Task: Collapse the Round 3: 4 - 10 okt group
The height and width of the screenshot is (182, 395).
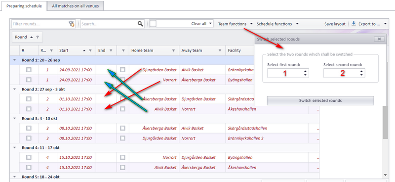Action: coord(14,118)
